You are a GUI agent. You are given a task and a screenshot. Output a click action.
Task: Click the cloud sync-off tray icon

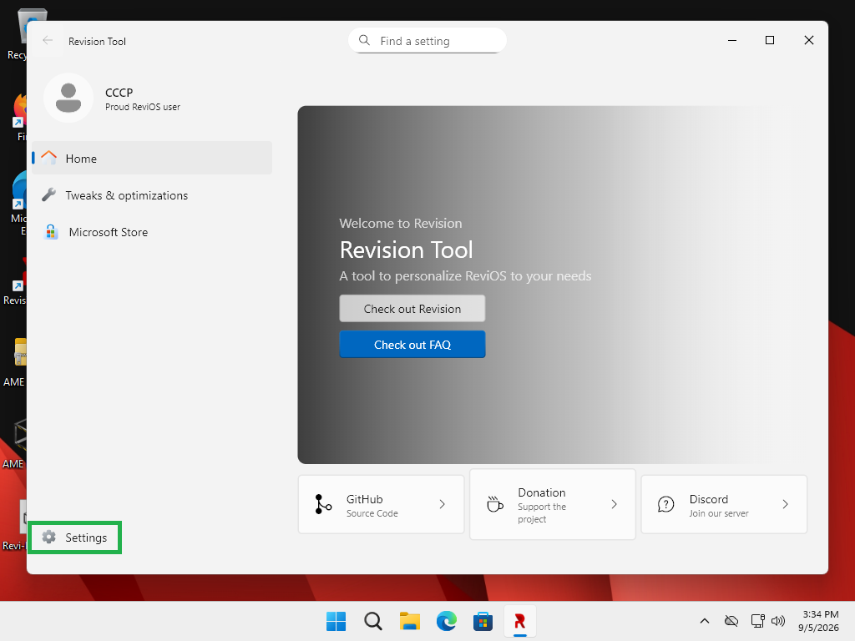731,621
